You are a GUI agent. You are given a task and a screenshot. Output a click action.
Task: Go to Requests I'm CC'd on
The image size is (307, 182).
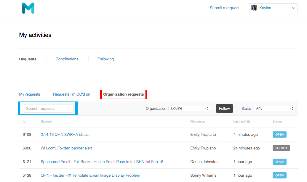[x=72, y=94]
